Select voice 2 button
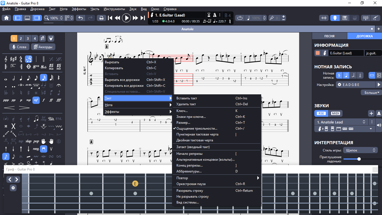Screen dimensions: 382x215 [x=21, y=38]
